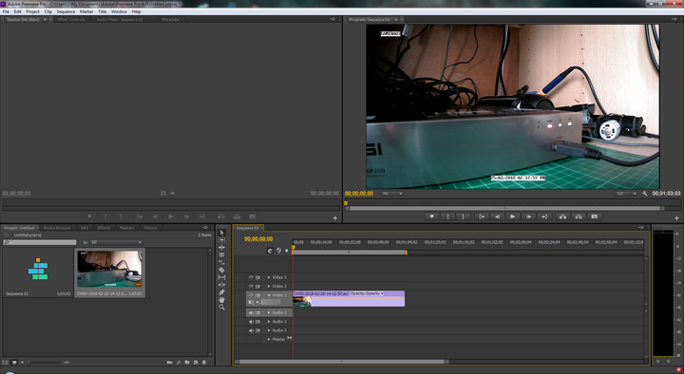Open the Media Browser tab
This screenshot has width=684, height=374.
(57, 228)
